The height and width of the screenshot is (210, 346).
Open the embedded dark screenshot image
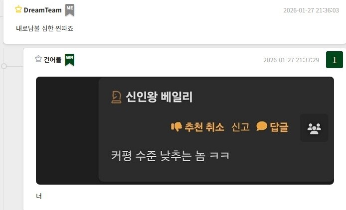click(185, 130)
